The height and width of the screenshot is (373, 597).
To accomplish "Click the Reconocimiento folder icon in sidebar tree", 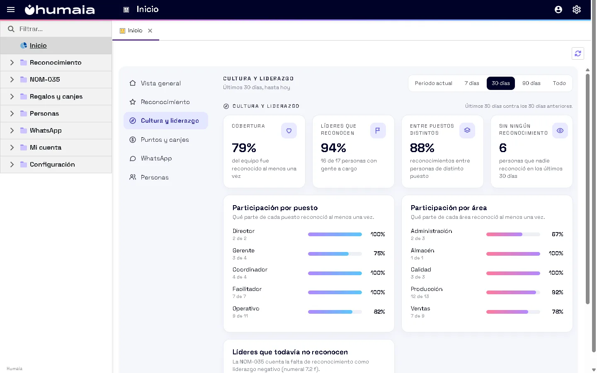I will [24, 63].
